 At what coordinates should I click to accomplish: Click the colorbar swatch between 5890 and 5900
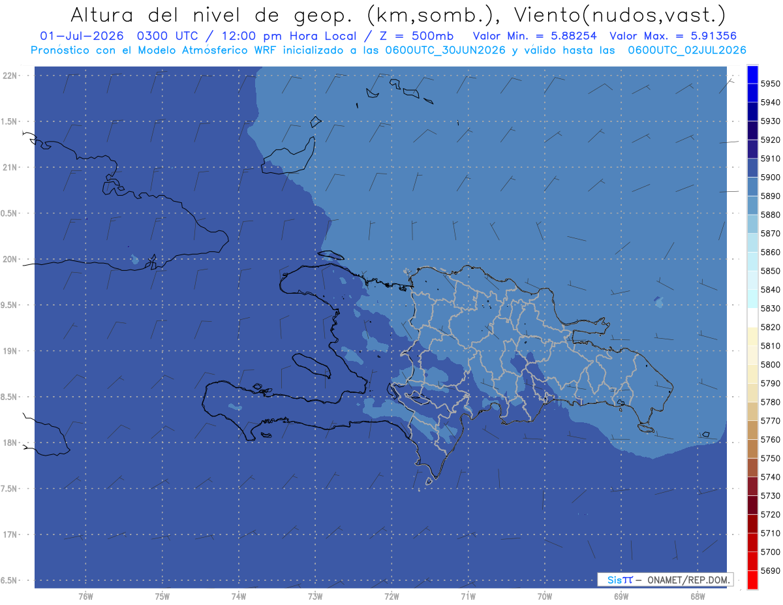(x=752, y=187)
